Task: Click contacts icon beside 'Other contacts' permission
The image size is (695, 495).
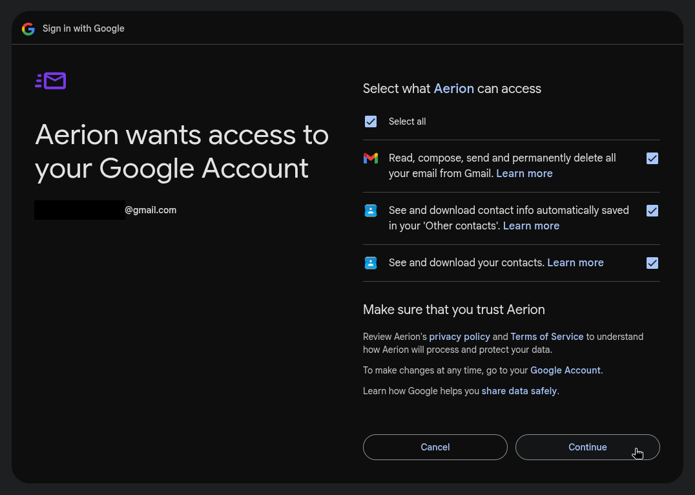Action: [371, 211]
